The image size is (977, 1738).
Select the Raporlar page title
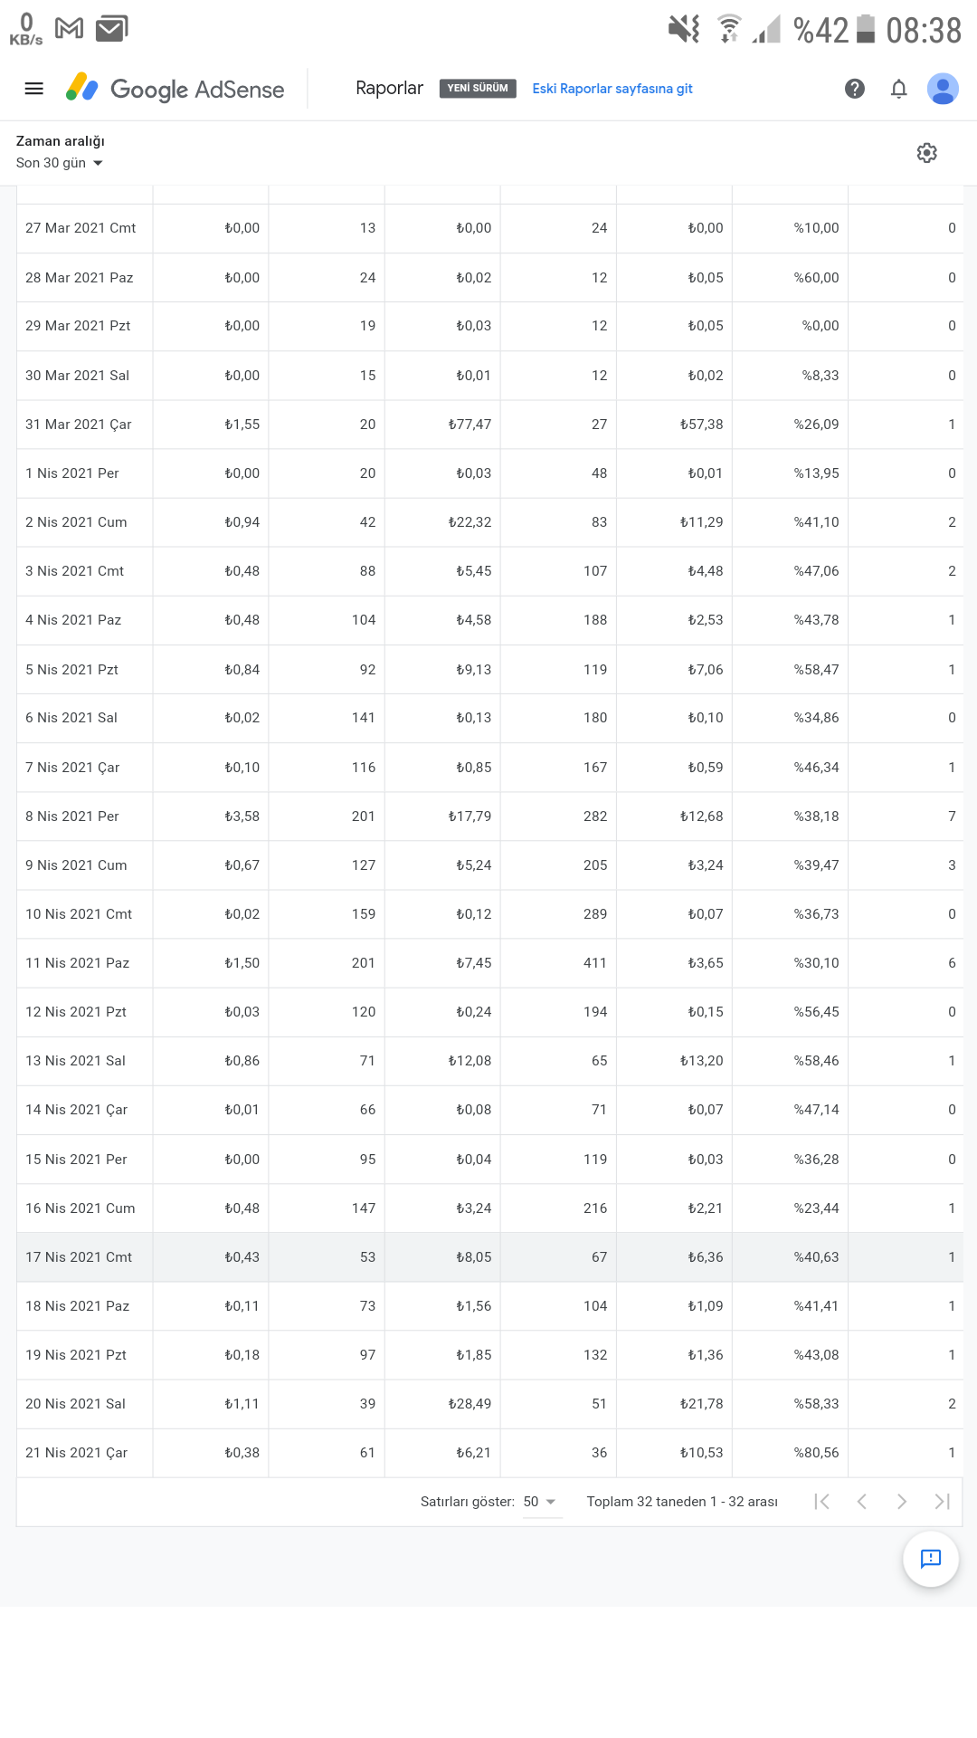click(389, 88)
